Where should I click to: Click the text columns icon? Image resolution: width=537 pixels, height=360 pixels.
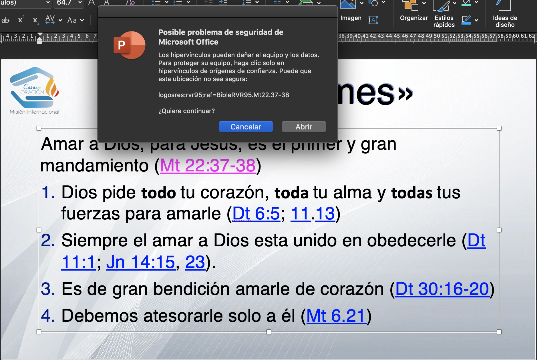(x=277, y=3)
